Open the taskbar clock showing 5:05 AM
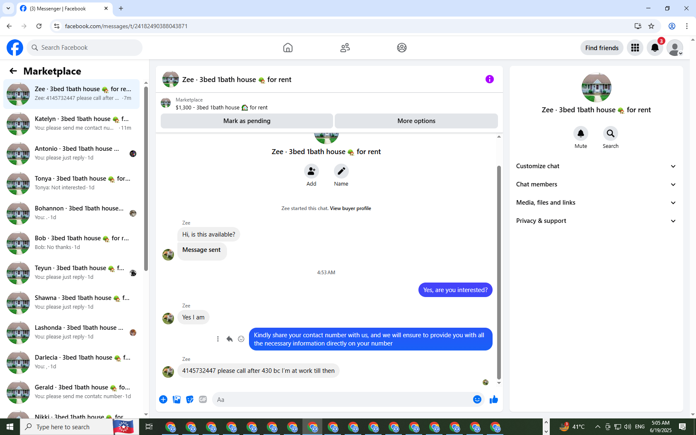Screen dimensions: 696x435 pyautogui.click(x=661, y=427)
